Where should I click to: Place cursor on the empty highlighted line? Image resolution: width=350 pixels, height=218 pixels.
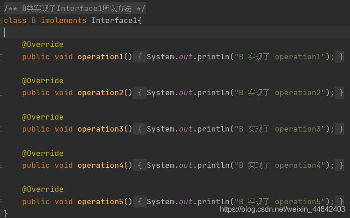175,33
